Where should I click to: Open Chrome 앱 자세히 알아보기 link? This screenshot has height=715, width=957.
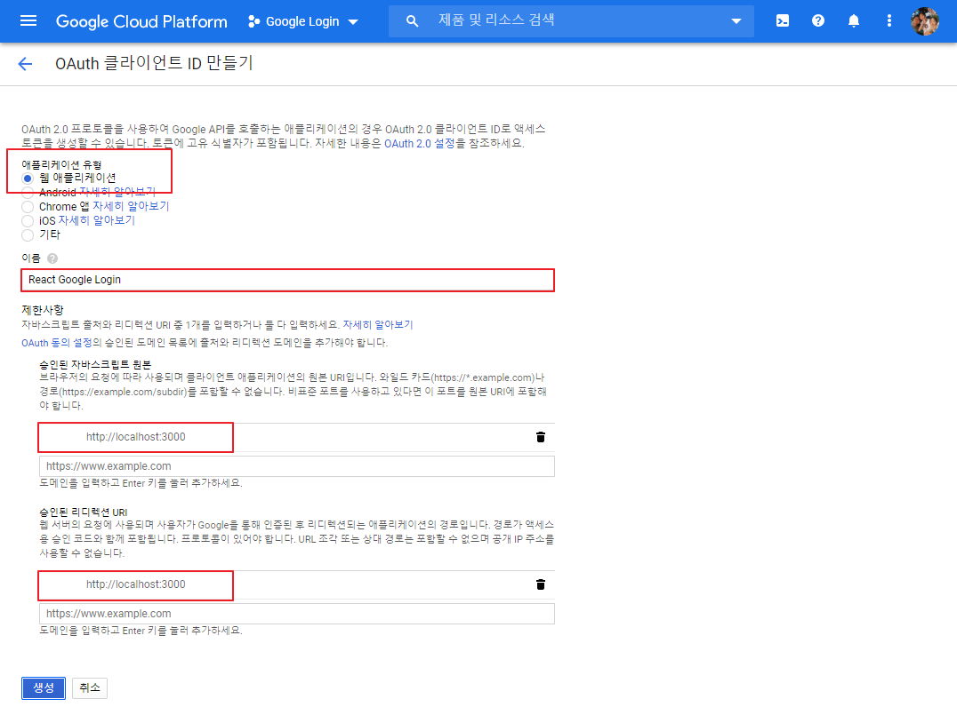pyautogui.click(x=131, y=206)
